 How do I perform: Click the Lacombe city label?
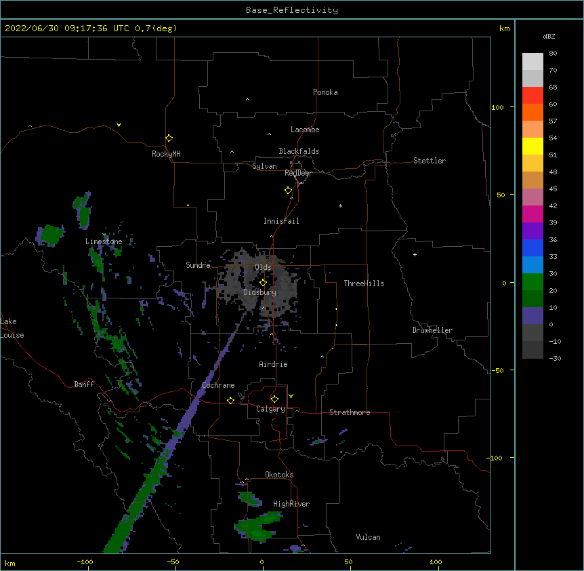pyautogui.click(x=305, y=130)
